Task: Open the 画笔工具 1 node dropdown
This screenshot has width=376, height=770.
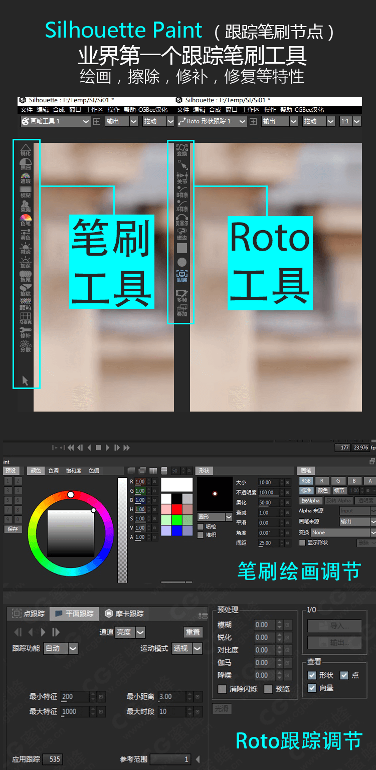Action: coord(56,121)
